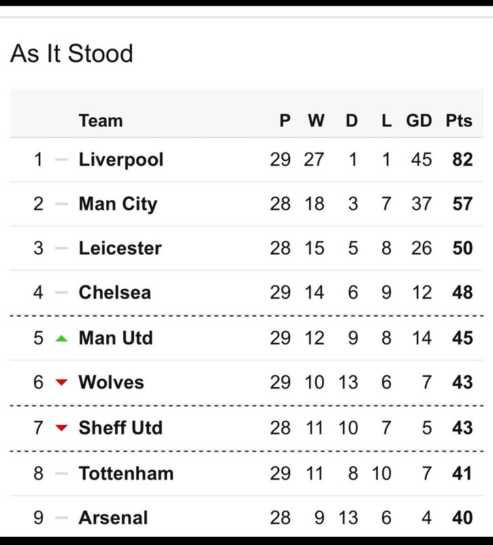Click the green up arrow beside Man Utd
Viewport: 493px width, 545px height.
(x=61, y=338)
